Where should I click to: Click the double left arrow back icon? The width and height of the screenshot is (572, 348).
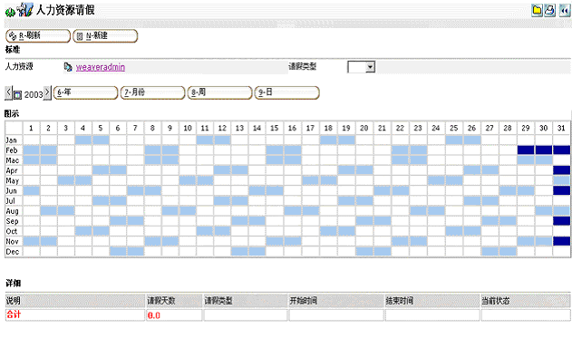click(x=565, y=10)
